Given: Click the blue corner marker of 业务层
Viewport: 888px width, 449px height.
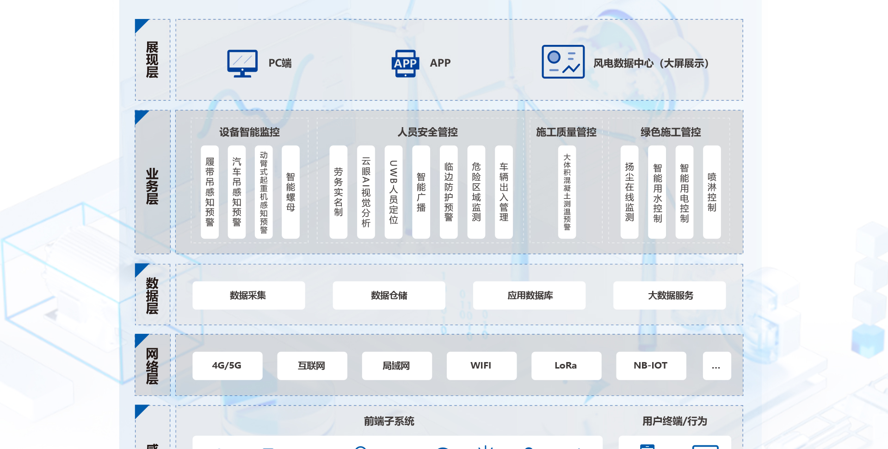Looking at the screenshot, I should [140, 116].
